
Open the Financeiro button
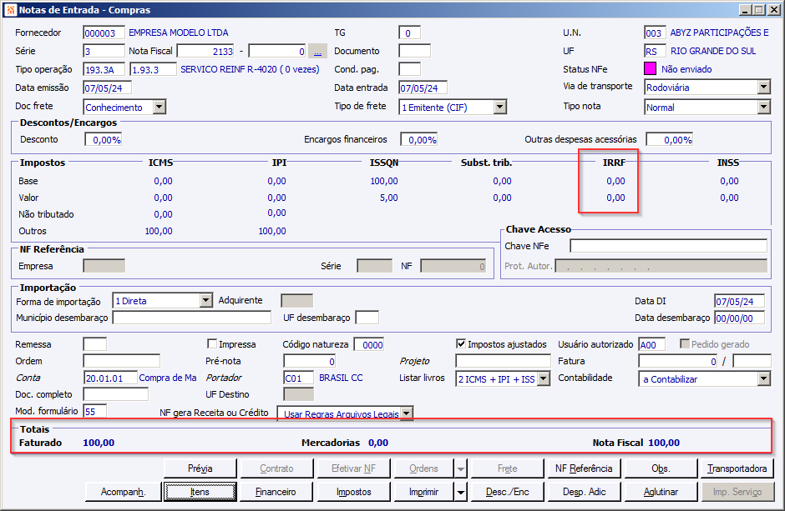coord(276,492)
